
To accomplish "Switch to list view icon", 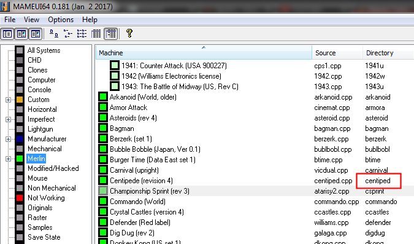I will (x=82, y=34).
